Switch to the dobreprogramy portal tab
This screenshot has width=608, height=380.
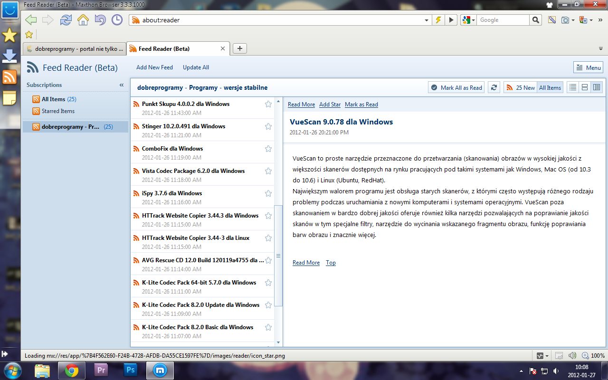(74, 48)
